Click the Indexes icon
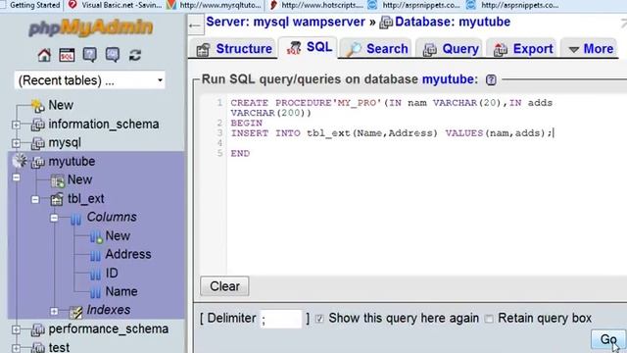 75,311
